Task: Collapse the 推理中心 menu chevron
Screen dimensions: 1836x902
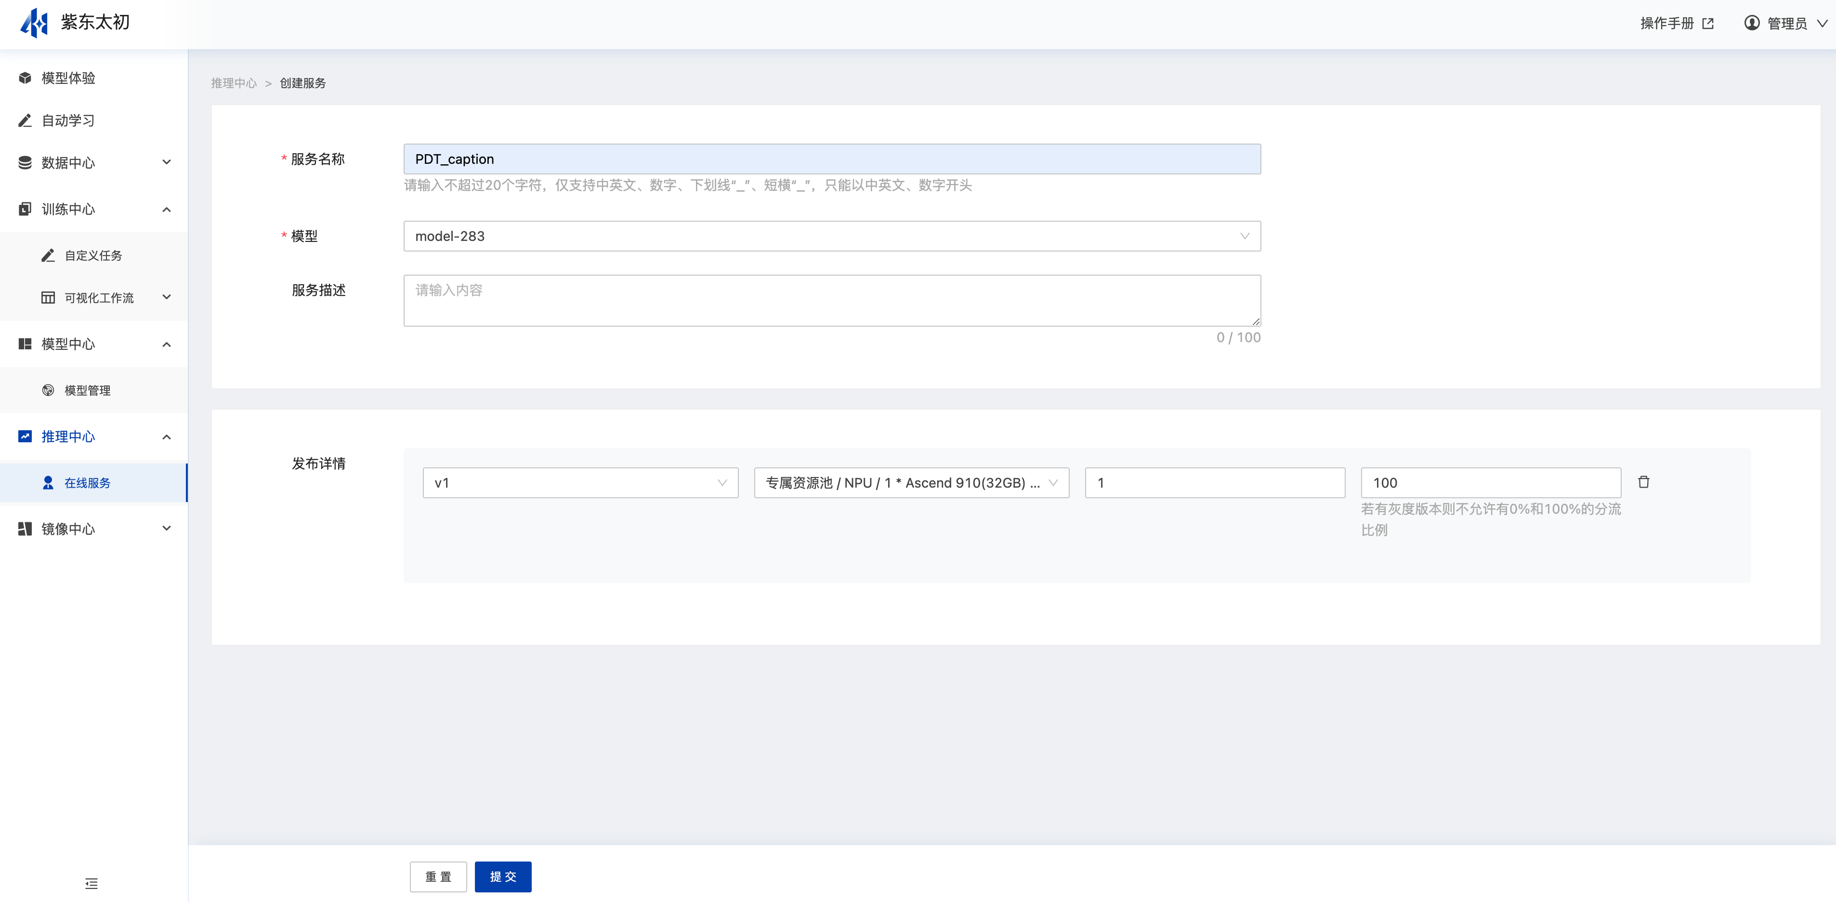Action: click(x=167, y=437)
